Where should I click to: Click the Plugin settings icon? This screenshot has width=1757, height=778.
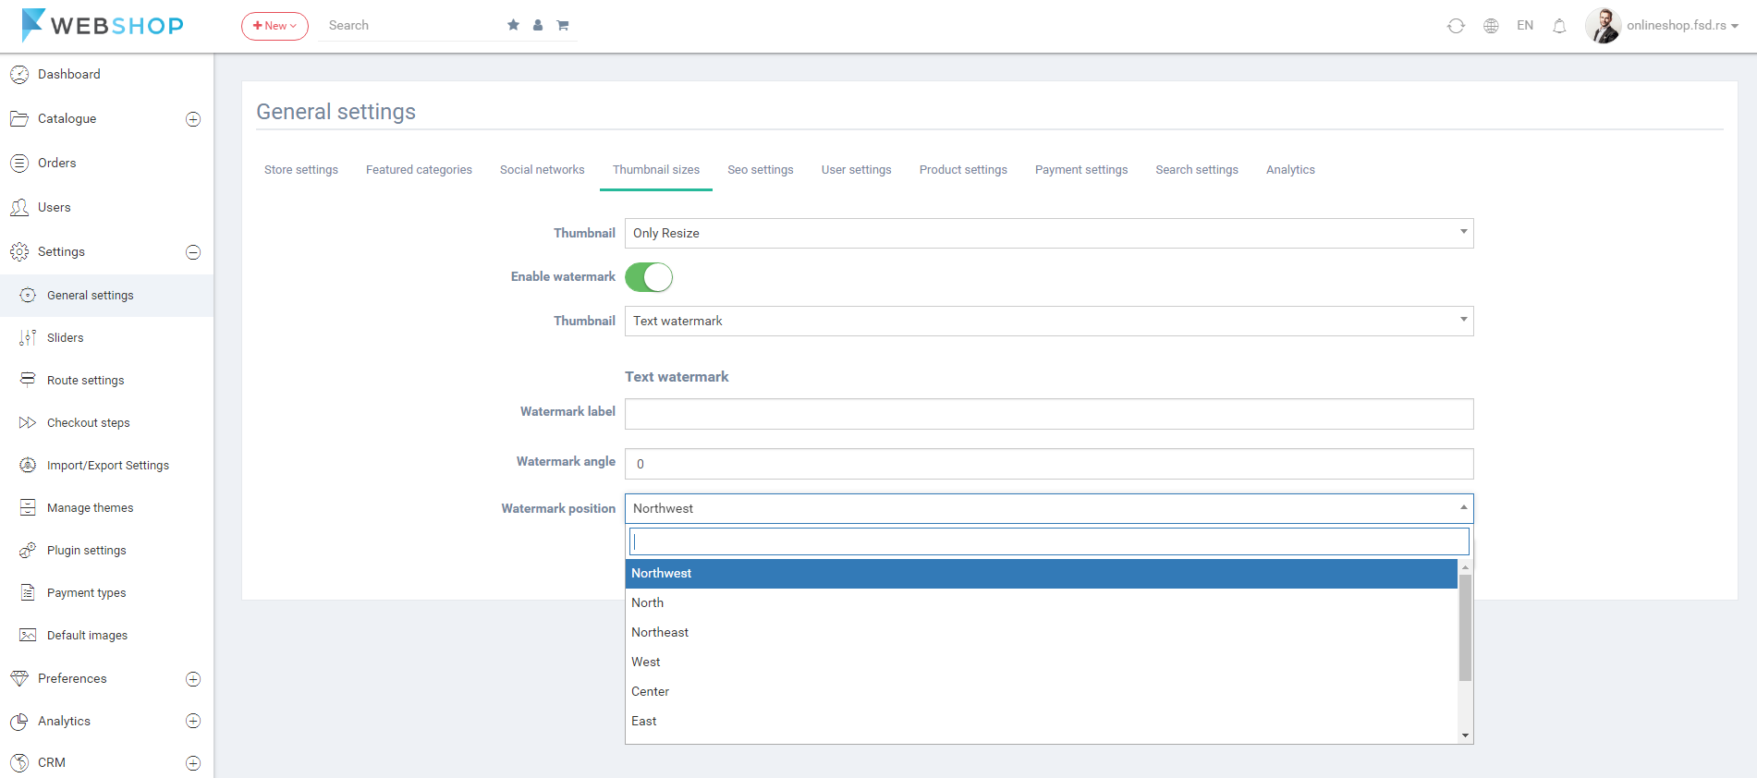click(x=29, y=551)
